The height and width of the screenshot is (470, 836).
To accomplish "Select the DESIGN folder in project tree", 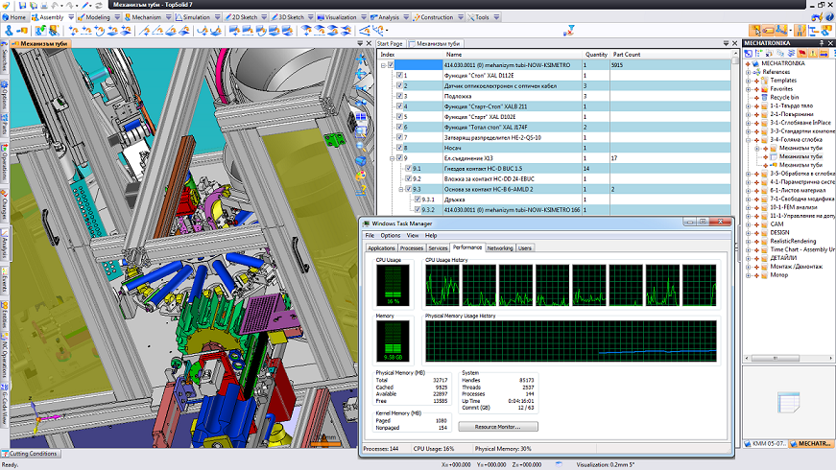I will pos(779,233).
